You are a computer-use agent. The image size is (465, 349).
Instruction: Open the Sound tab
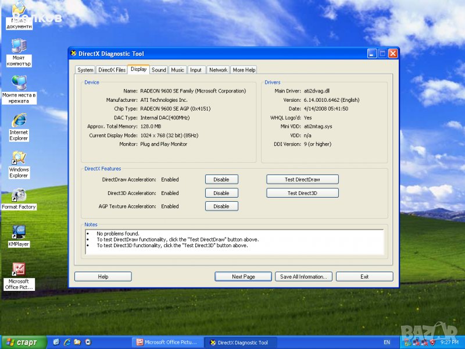[159, 70]
